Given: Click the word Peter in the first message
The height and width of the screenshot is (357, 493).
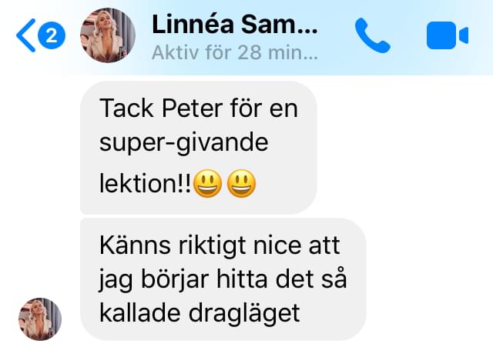Looking at the screenshot, I should (192, 108).
